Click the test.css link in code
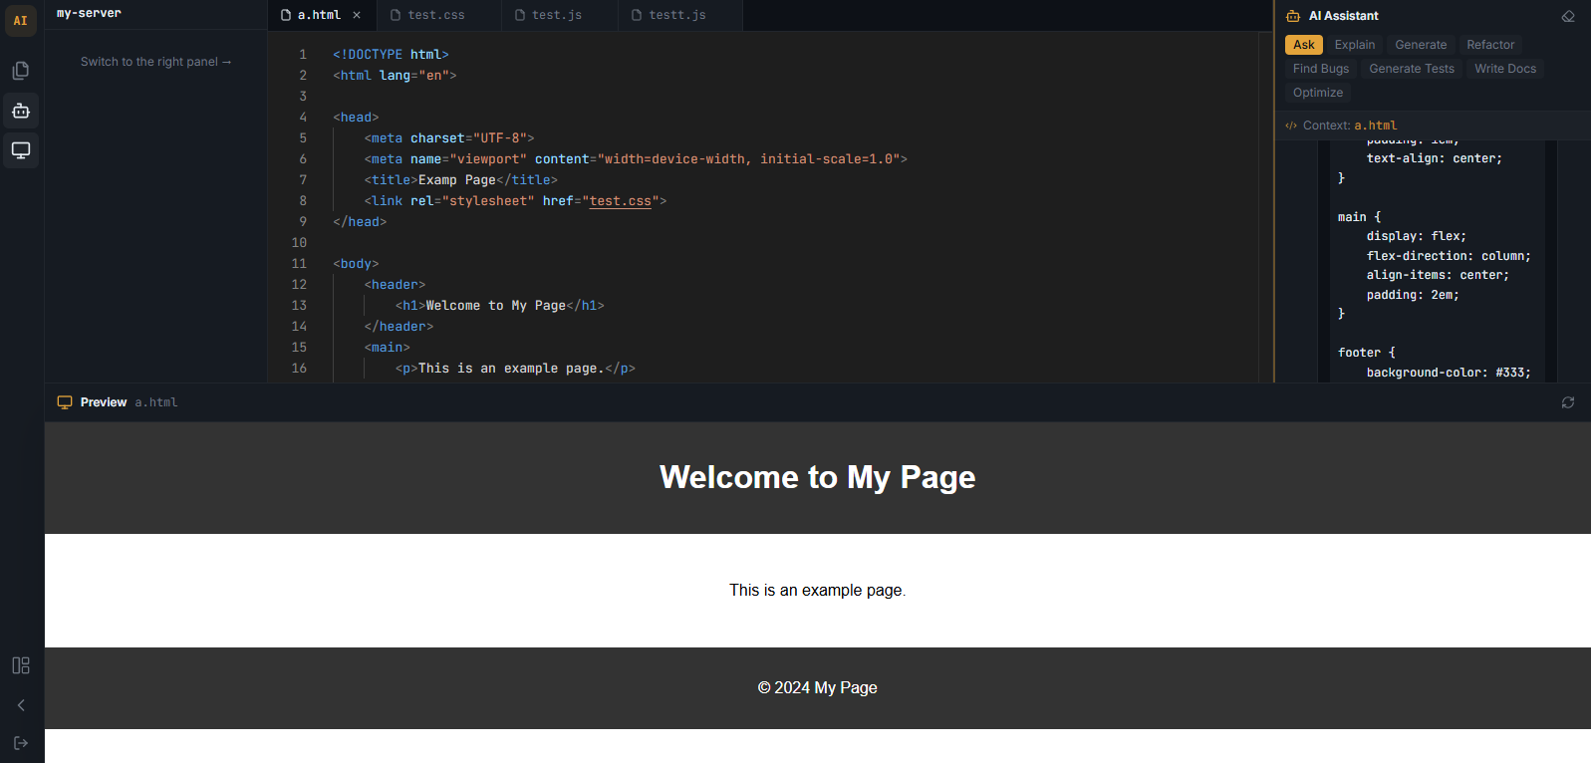The width and height of the screenshot is (1591, 763). [621, 201]
